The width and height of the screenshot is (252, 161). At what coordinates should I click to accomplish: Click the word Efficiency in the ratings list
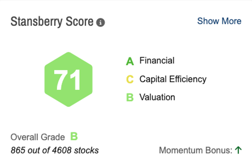point(188,79)
